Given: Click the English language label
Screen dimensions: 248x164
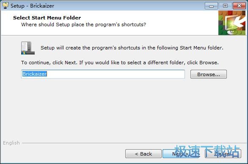Looking at the screenshot, I should tap(11, 143).
